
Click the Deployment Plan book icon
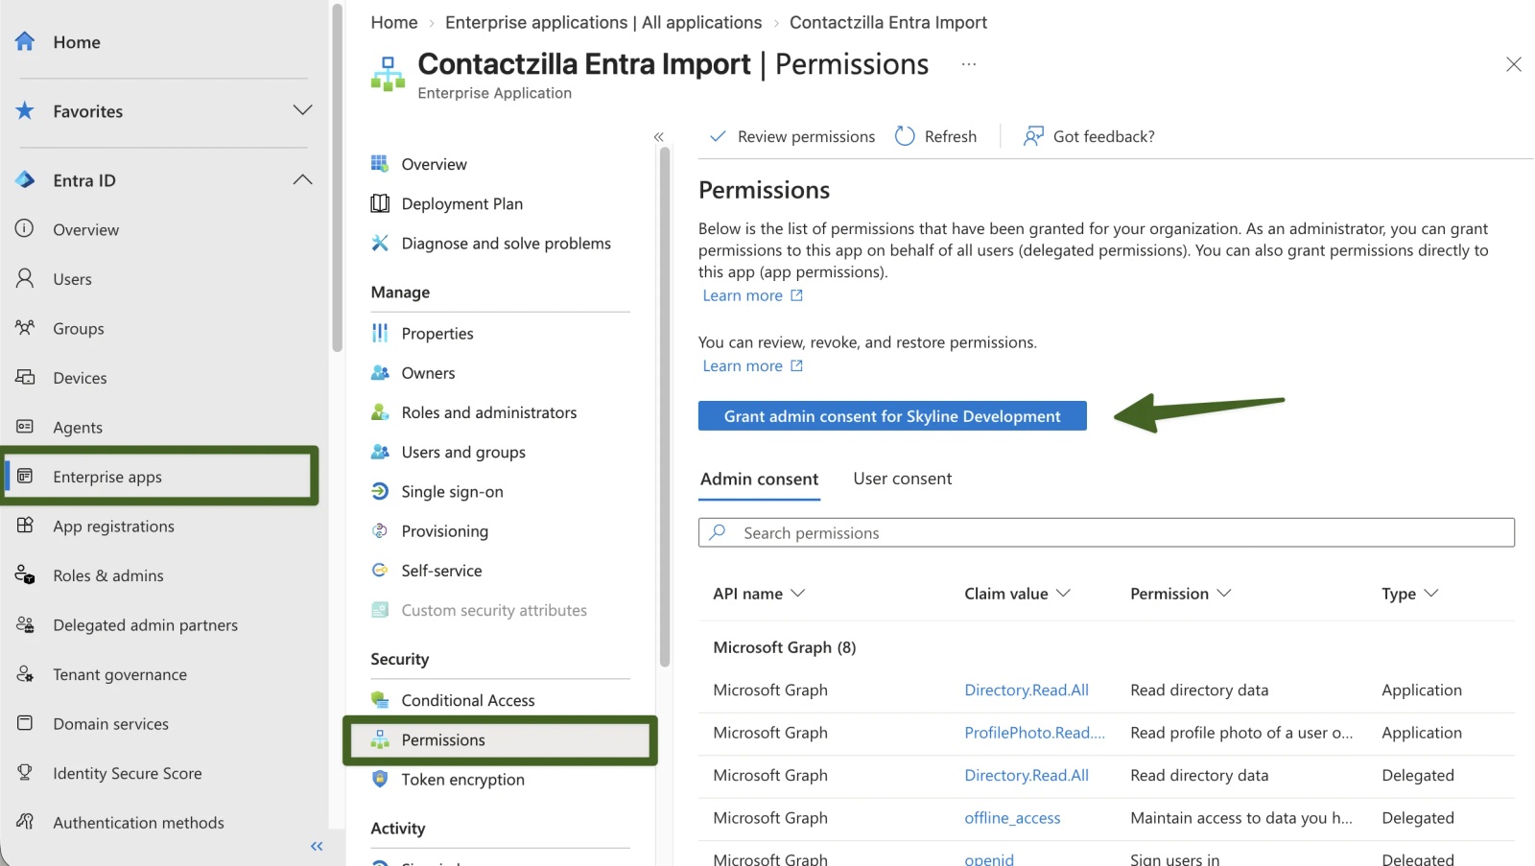(x=380, y=203)
